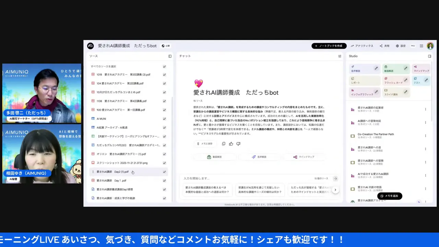The image size is (439, 247).
Task: Click the メモに保存 button under the summary
Action: coord(206,144)
